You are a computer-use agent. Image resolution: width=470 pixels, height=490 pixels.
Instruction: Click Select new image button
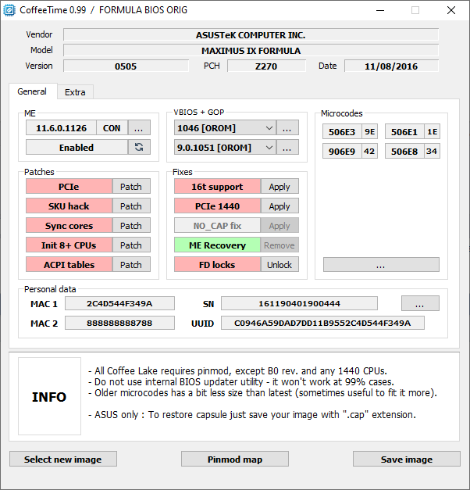click(63, 459)
